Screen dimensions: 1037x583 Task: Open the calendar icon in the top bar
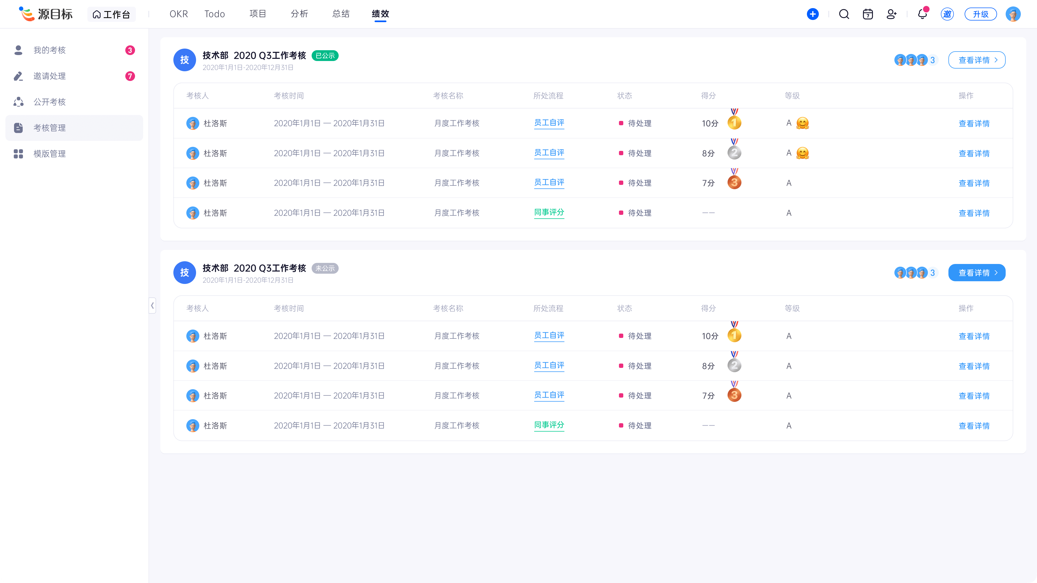(867, 14)
